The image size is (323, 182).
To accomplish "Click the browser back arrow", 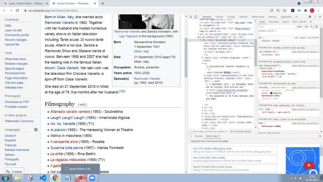I will [x=5, y=11].
